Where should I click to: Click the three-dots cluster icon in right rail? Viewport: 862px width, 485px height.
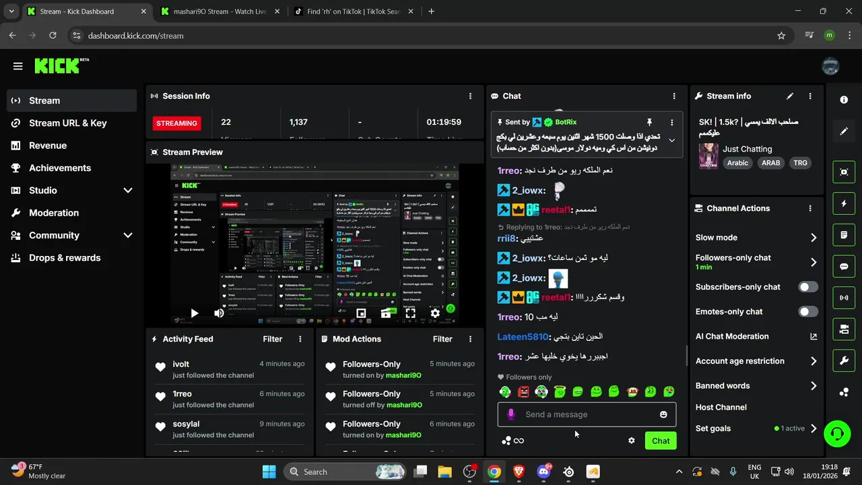pos(844,392)
